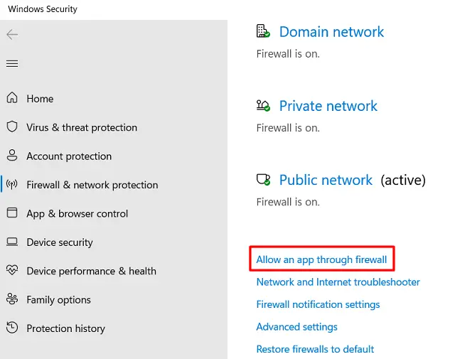Click the Protection history clock icon

12,328
